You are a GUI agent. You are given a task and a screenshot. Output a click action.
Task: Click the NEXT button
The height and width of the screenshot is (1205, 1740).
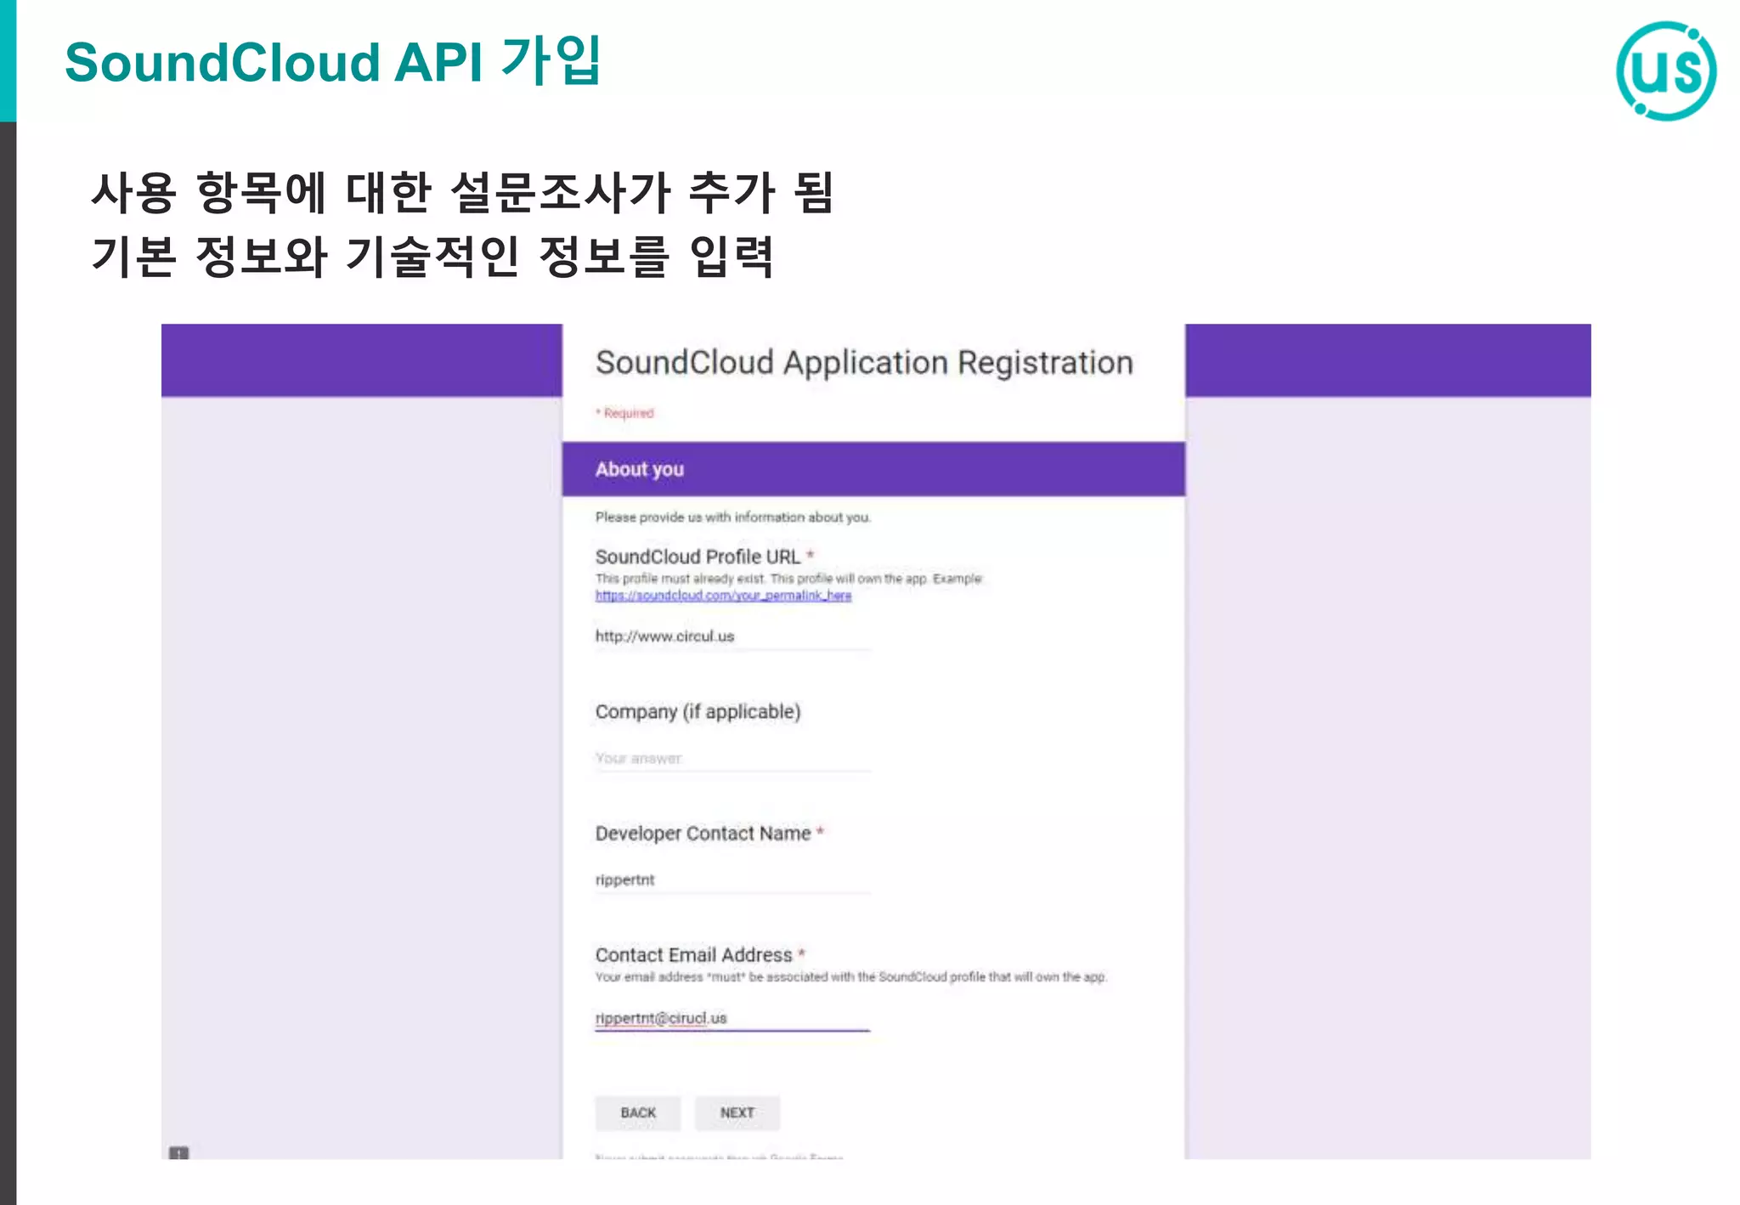pyautogui.click(x=737, y=1112)
